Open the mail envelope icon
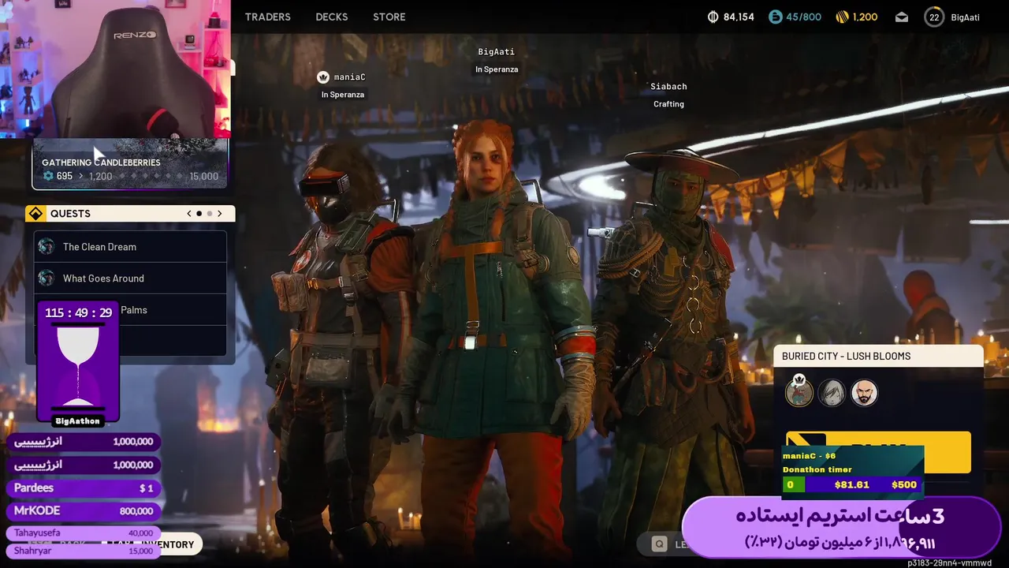This screenshot has width=1009, height=568. click(x=902, y=17)
